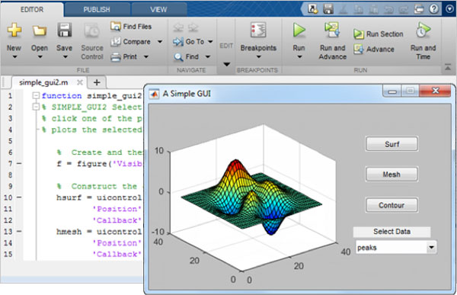
Task: Click the Help question mark icon
Action: (434, 9)
